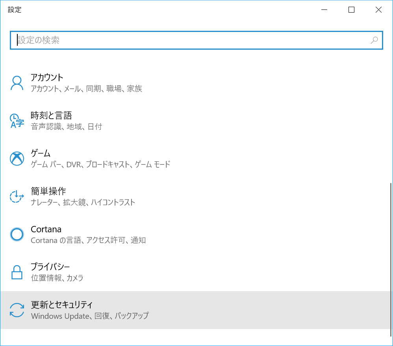Click the Cortana circle icon
Screen dimensions: 393x346
point(17,234)
